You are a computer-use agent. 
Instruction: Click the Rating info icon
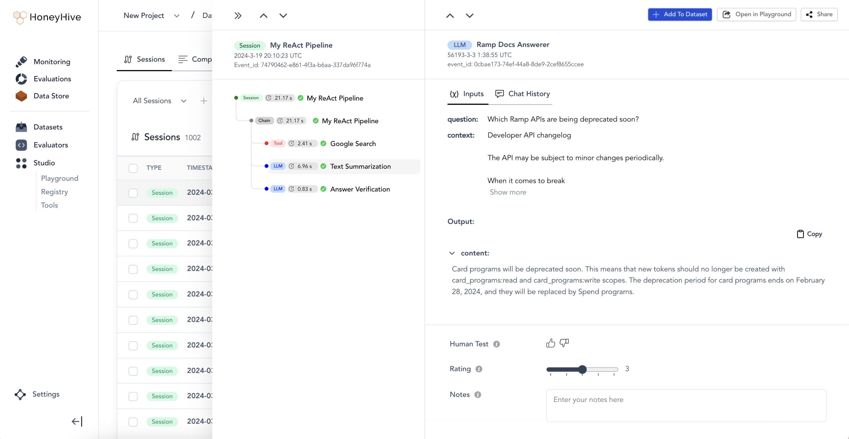tap(478, 369)
